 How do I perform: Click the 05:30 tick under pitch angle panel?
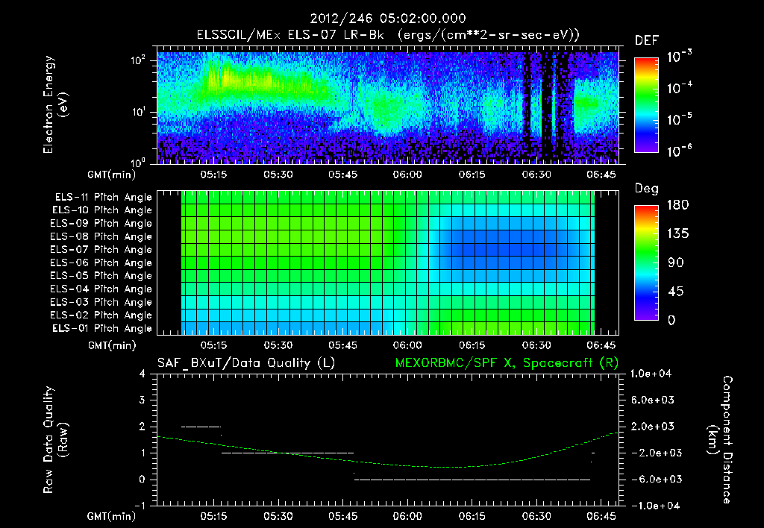[278, 345]
